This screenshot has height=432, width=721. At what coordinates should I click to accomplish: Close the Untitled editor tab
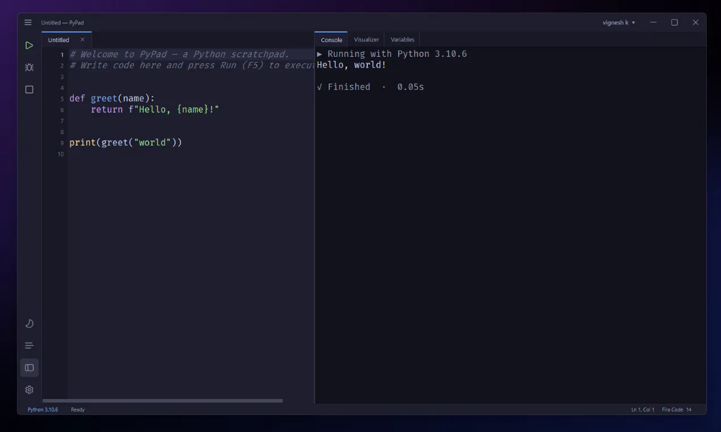click(x=82, y=40)
